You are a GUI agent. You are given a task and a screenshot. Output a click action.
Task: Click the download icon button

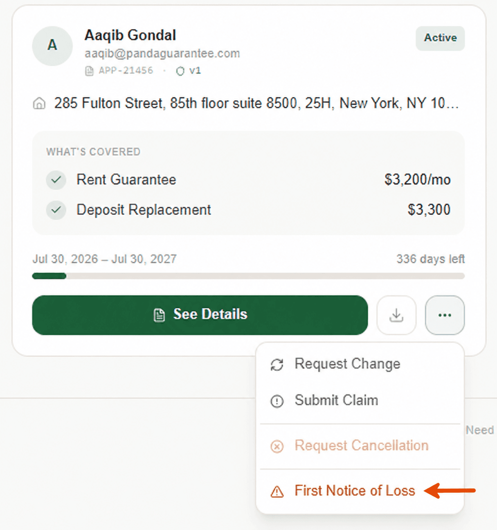tap(396, 315)
